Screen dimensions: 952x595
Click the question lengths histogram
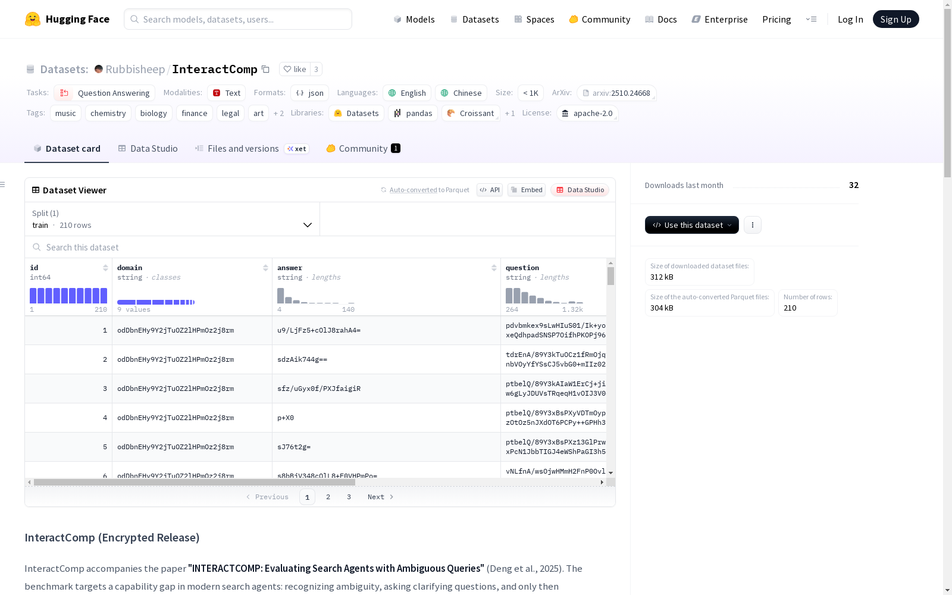point(544,296)
